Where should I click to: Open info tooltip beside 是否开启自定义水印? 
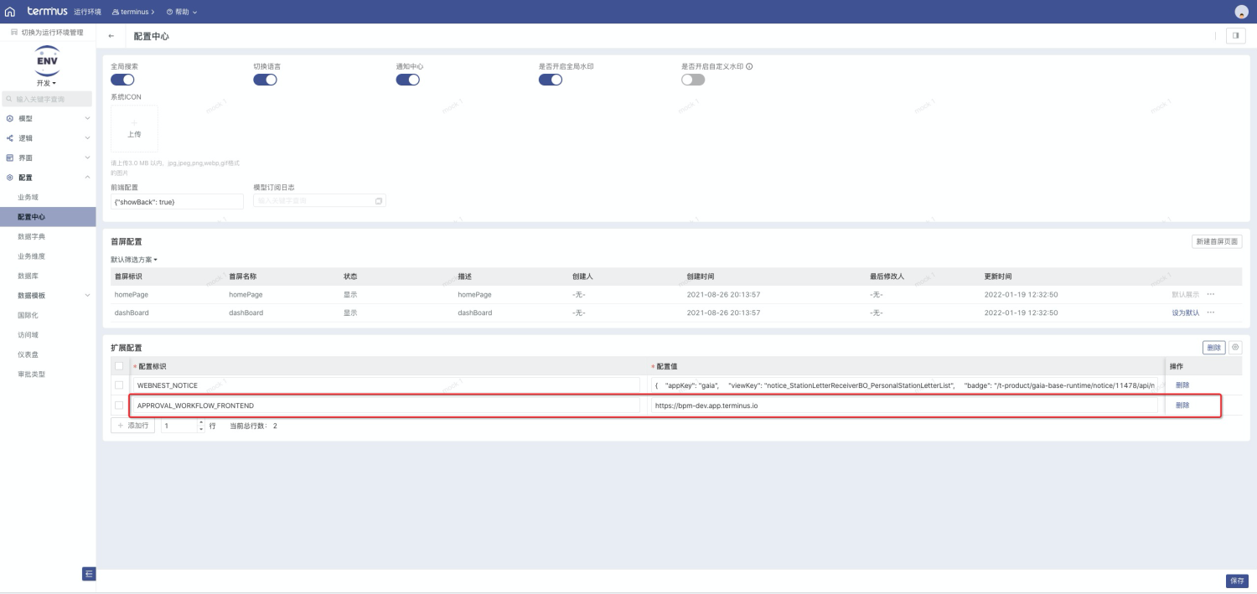pos(749,66)
